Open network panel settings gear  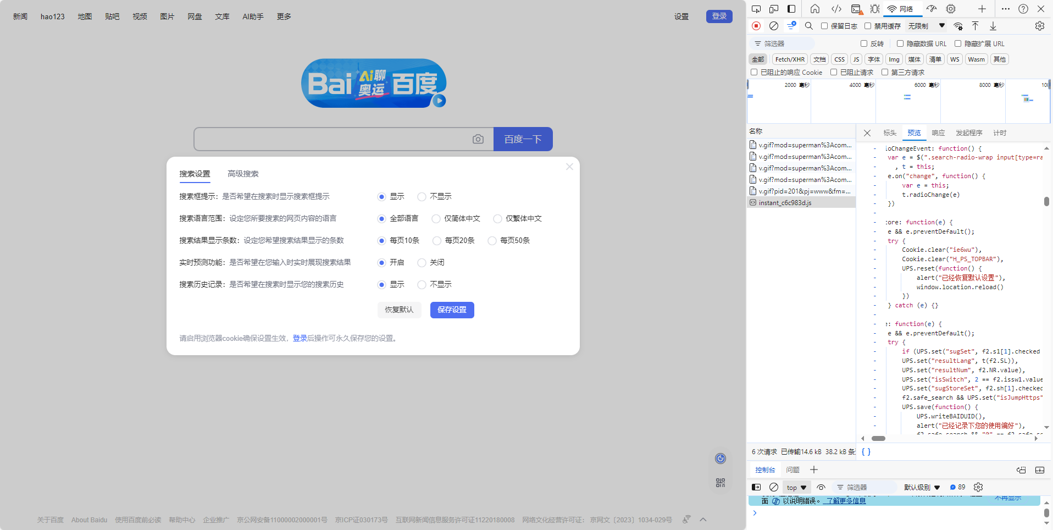(x=1039, y=26)
